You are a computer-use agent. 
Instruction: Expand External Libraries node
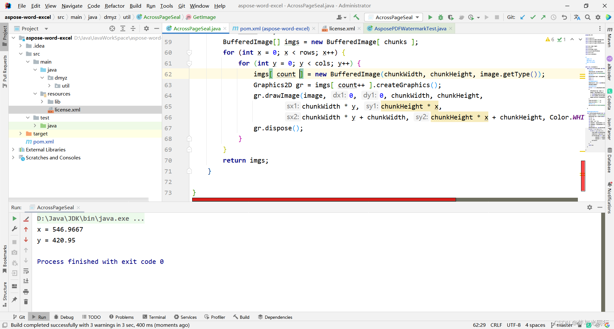pyautogui.click(x=13, y=149)
